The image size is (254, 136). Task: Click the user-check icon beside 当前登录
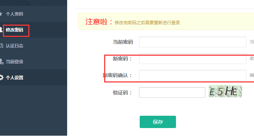point(1,61)
